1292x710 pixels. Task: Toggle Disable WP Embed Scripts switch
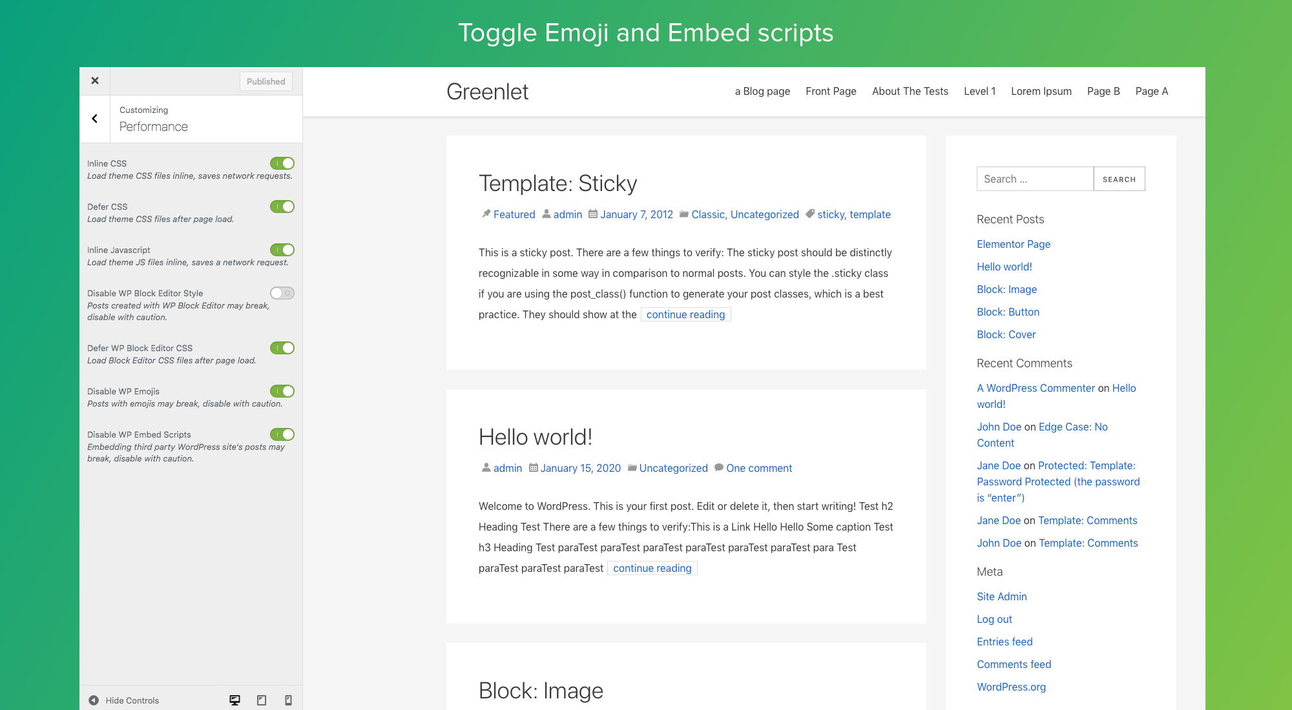[282, 434]
